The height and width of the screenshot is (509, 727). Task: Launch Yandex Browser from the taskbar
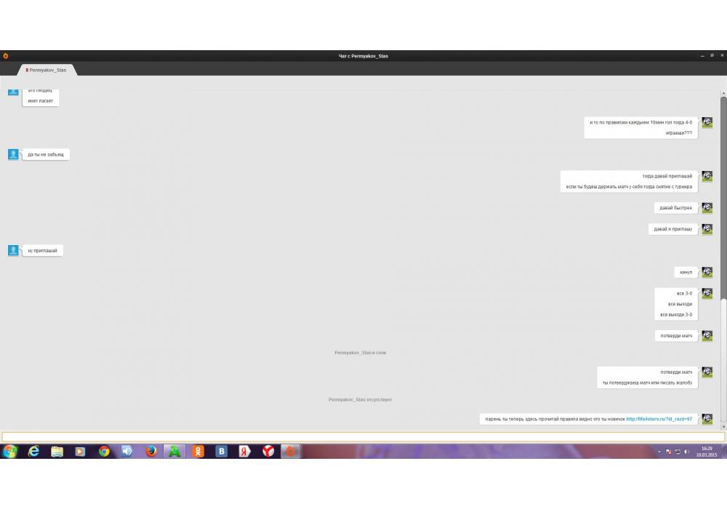point(268,451)
